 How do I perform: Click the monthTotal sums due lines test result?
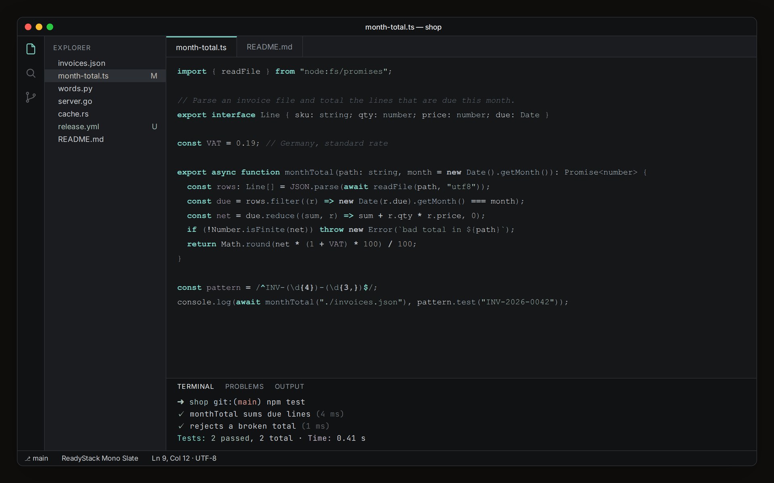pyautogui.click(x=260, y=414)
